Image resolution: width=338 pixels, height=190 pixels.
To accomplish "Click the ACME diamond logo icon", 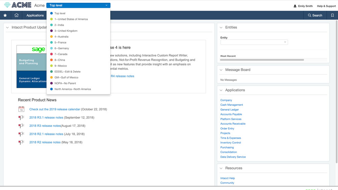I will [x=7, y=5].
